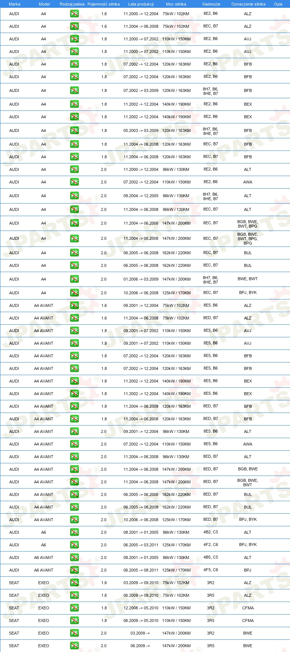Click fuel icon in A6 08.2001 4B2 row

(74, 532)
